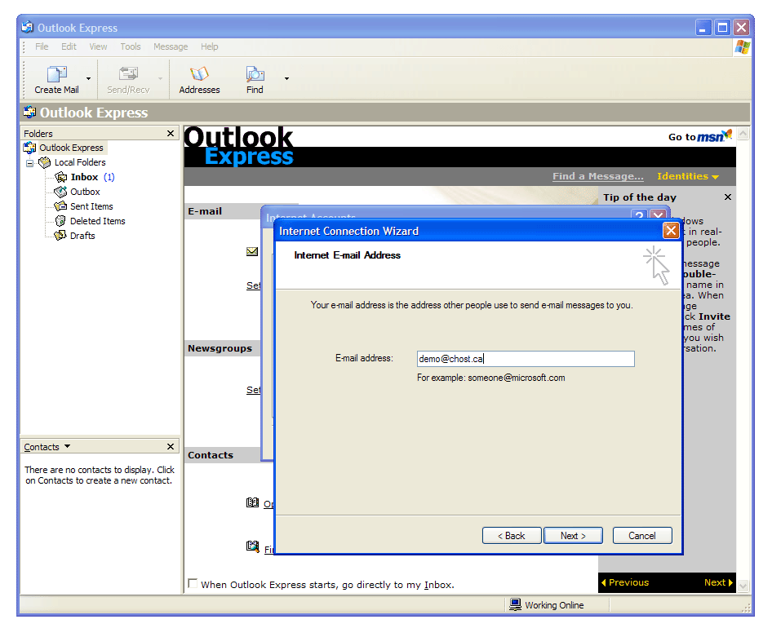Image resolution: width=772 pixels, height=637 pixels.
Task: Click the Go to MSN link
Action: coord(699,136)
